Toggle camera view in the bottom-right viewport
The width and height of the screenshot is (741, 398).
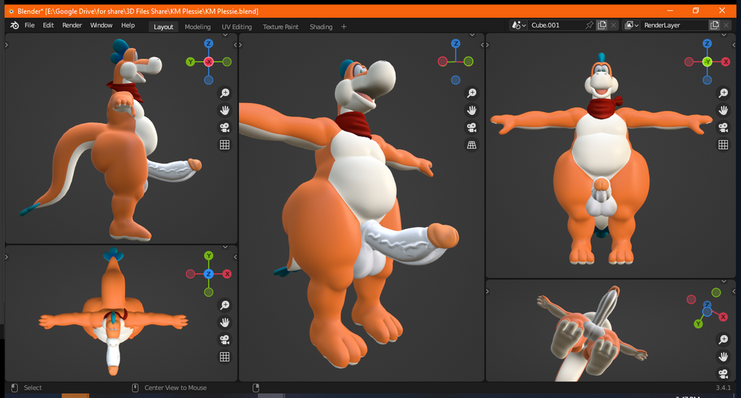coord(723,374)
